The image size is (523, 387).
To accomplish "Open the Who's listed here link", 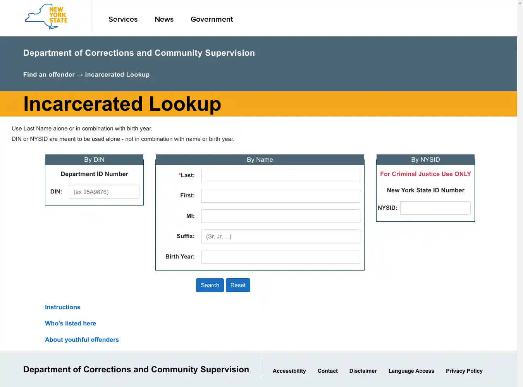I will click(71, 324).
